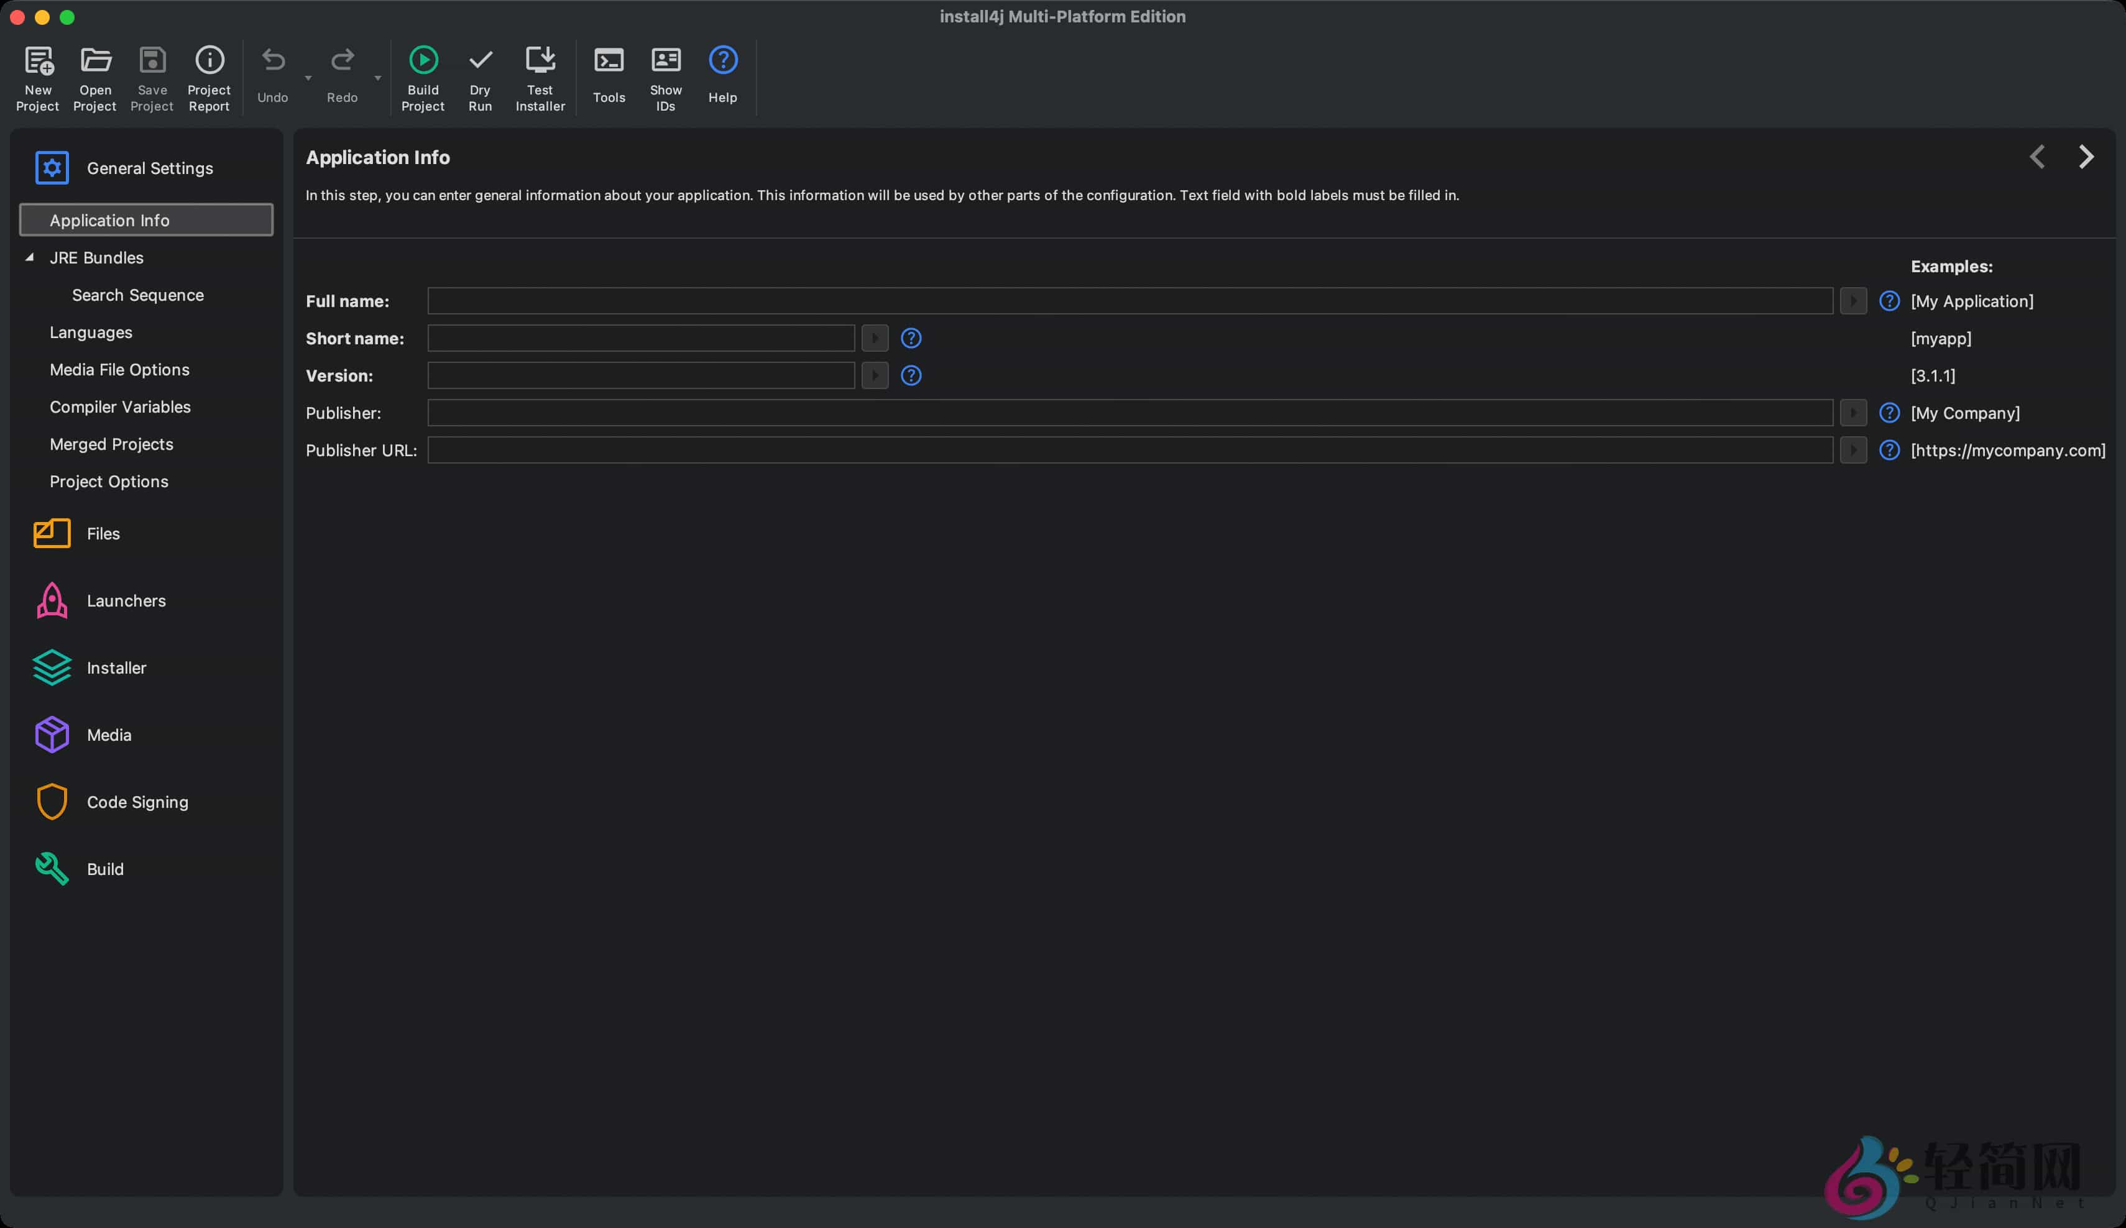This screenshot has width=2126, height=1228.
Task: Open variable selector beside Full name field
Action: pos(1852,300)
